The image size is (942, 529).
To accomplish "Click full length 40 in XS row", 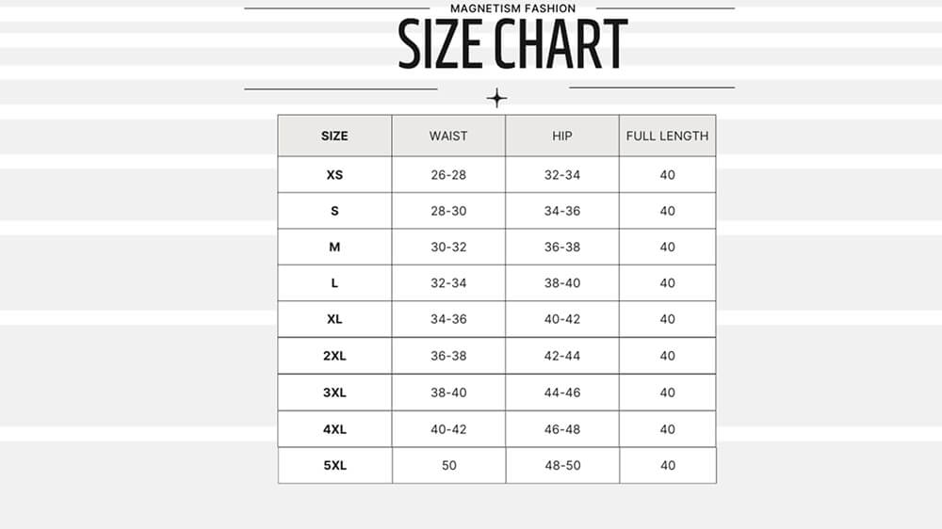I will point(667,175).
